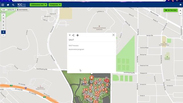Click the Fort Worth Outpatient Clinic marker
This screenshot has width=183, height=103.
pyautogui.click(x=40, y=86)
